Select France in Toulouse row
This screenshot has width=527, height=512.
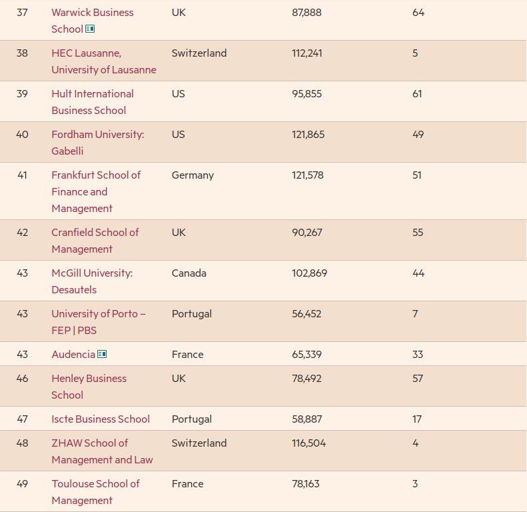[x=187, y=484]
